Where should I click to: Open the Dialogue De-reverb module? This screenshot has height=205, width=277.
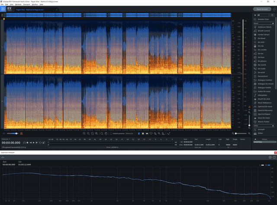[264, 84]
